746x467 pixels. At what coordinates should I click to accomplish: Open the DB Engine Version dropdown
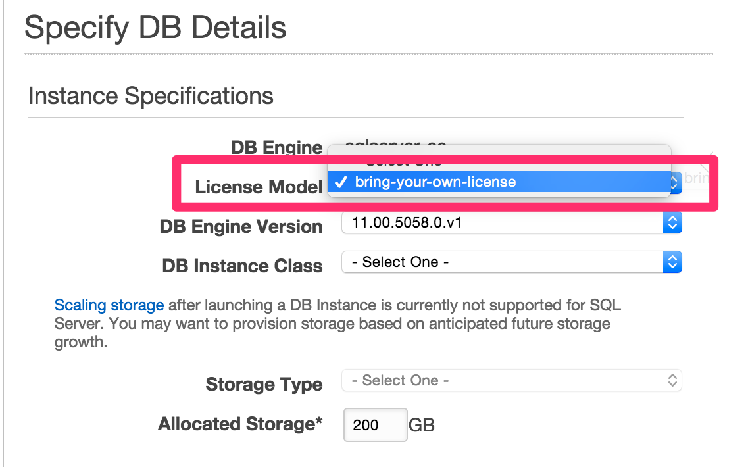tap(507, 223)
